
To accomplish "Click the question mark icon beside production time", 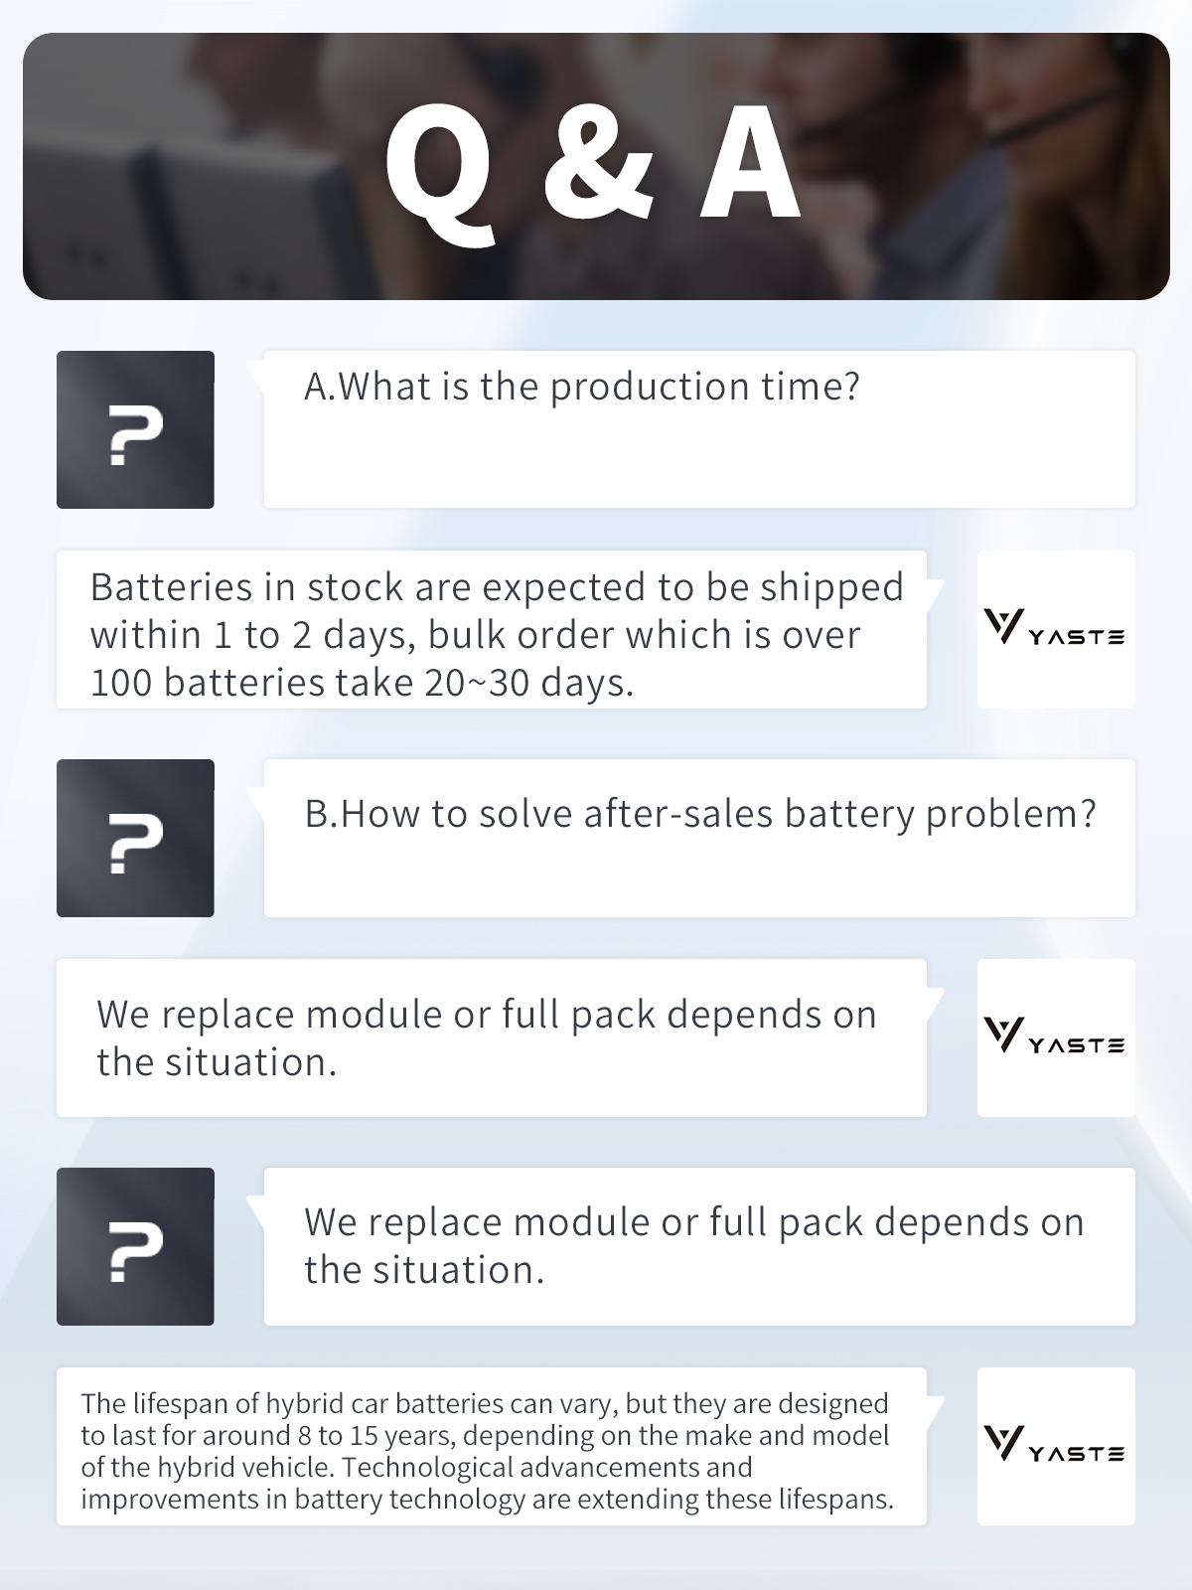I will [135, 429].
